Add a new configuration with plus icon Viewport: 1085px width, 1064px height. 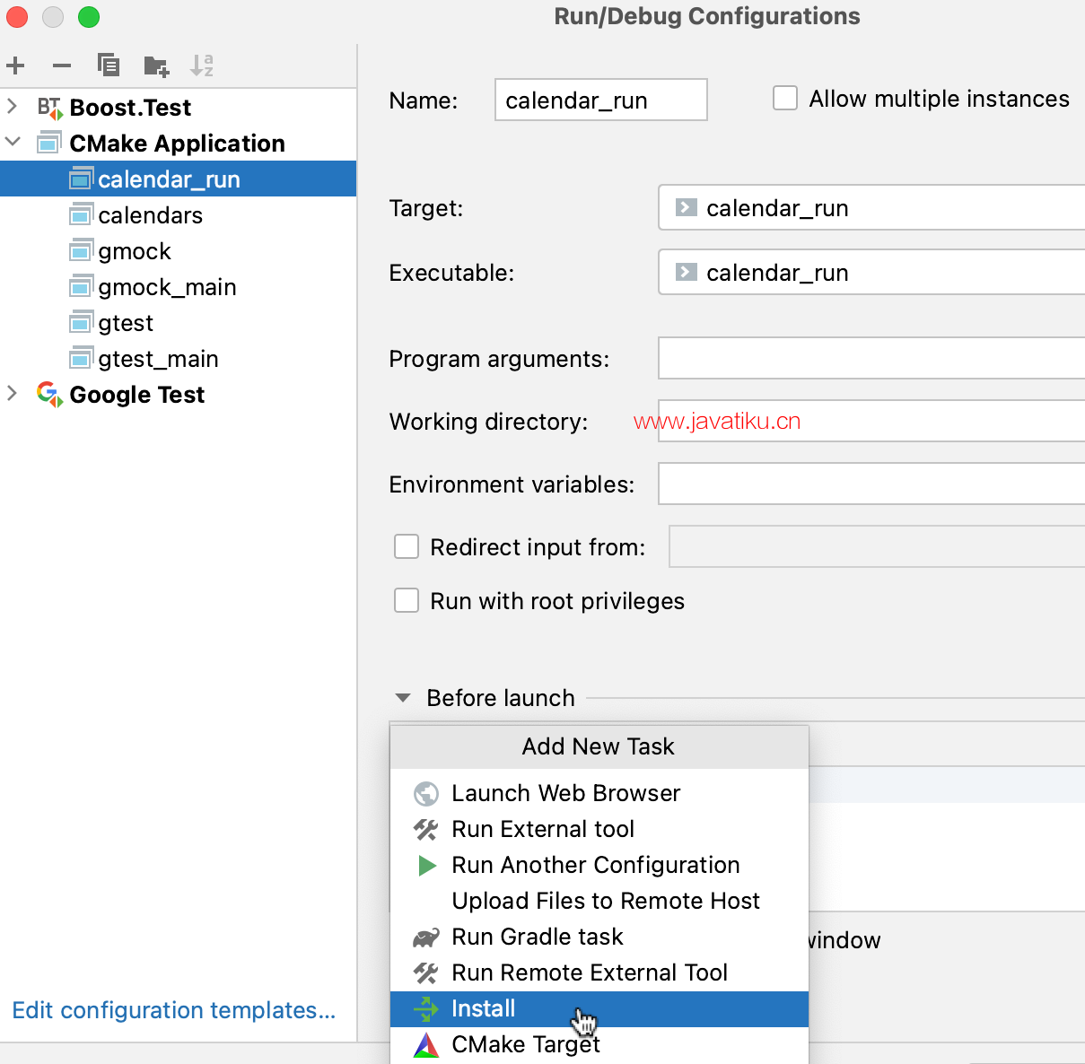[x=15, y=65]
